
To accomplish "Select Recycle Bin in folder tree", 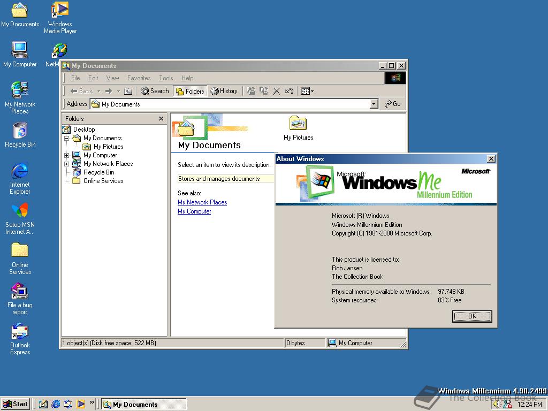I will click(x=98, y=172).
